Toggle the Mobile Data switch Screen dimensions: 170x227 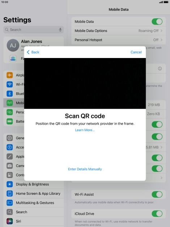(157, 21)
